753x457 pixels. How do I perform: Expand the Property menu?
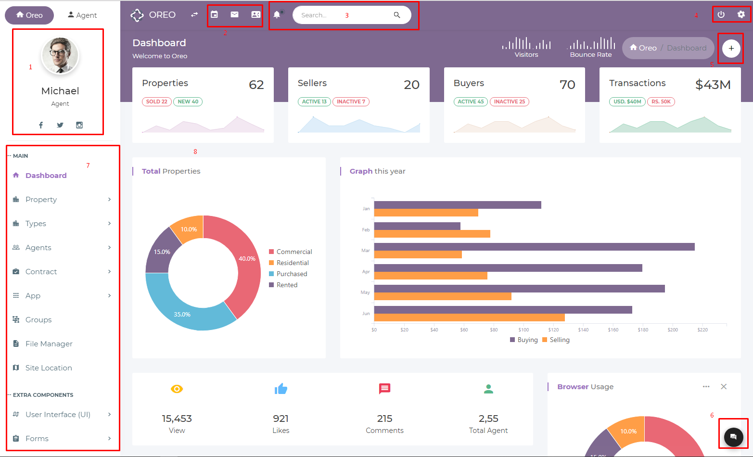click(x=62, y=199)
